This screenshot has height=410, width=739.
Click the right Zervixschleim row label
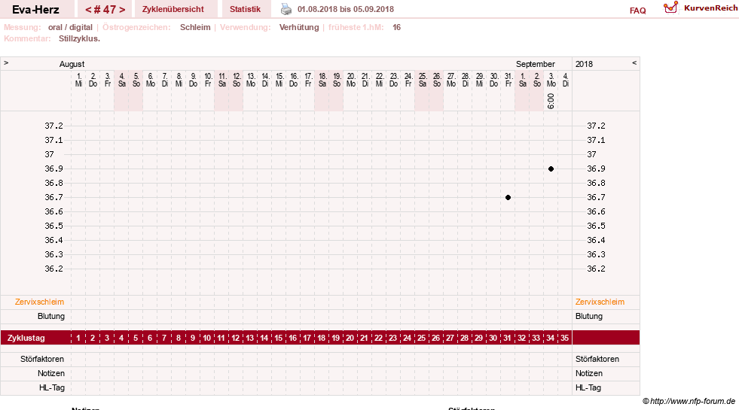600,302
